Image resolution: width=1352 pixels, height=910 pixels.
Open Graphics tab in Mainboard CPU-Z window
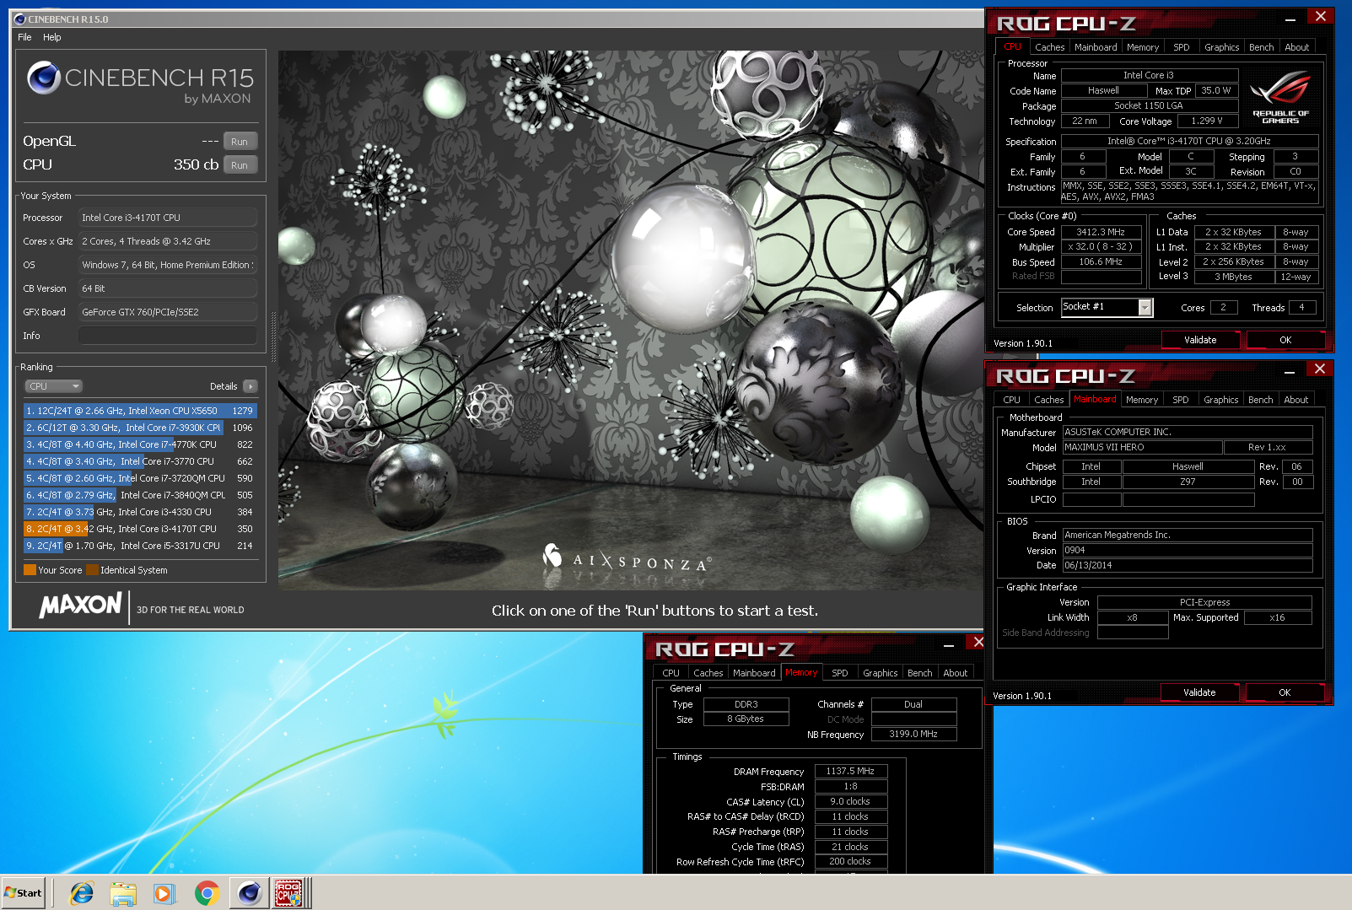pos(1221,400)
